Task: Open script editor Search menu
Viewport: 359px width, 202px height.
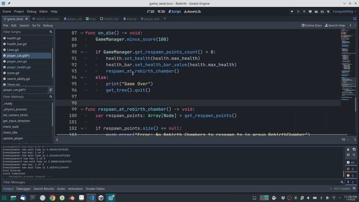Action: tap(24, 25)
